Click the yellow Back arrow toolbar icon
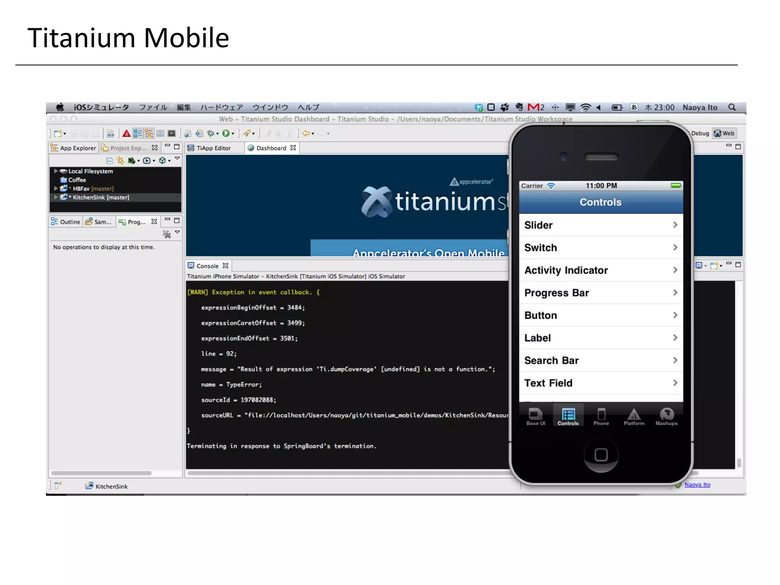780x585 pixels. click(306, 133)
